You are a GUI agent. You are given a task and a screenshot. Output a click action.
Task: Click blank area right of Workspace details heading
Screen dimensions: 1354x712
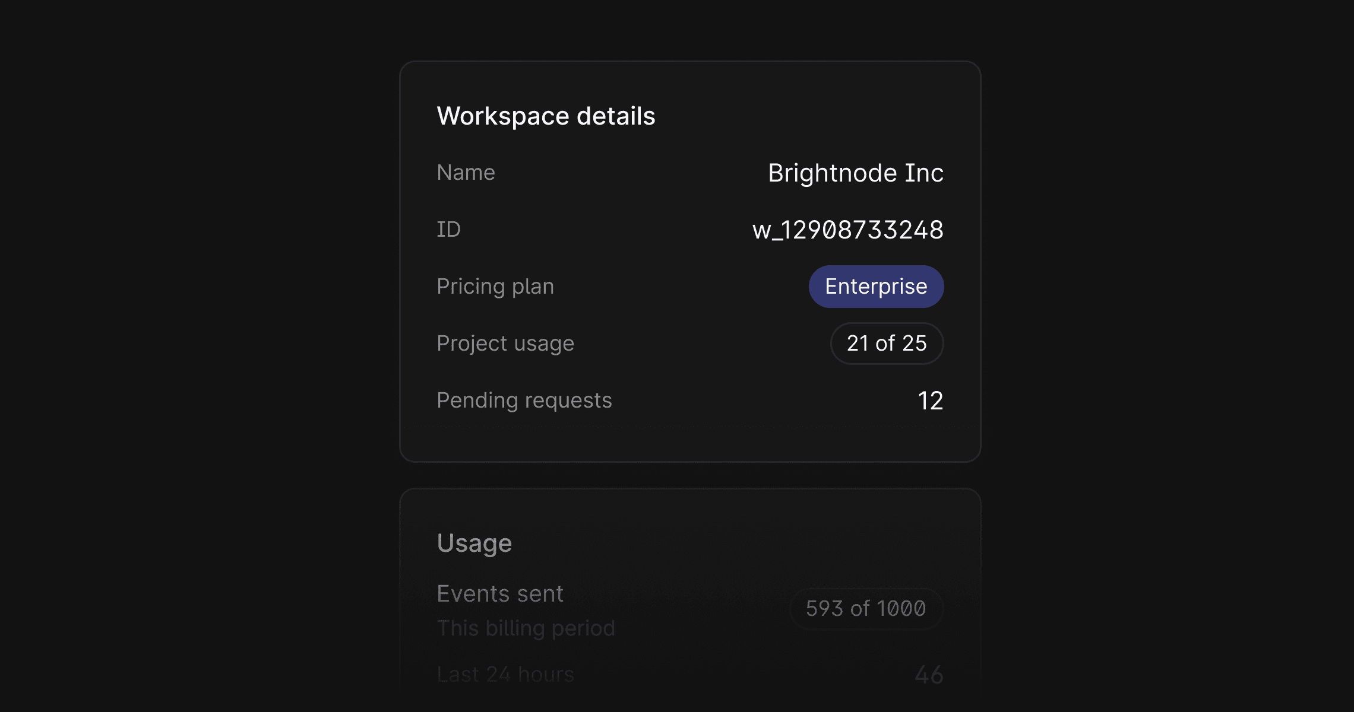(x=814, y=116)
